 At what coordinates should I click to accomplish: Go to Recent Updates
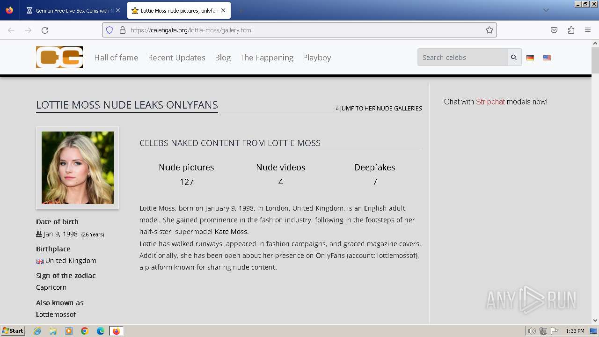point(176,58)
